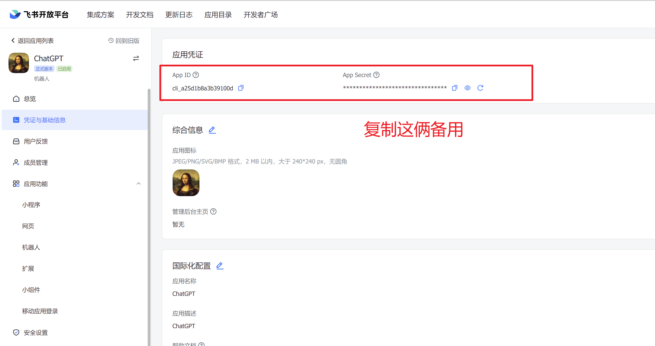
Task: Go back via 返回应用列表 link
Action: pos(32,41)
